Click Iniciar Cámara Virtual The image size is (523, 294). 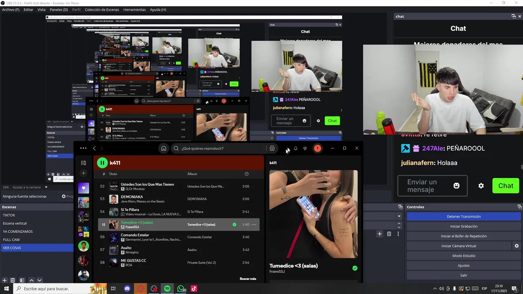(x=458, y=246)
